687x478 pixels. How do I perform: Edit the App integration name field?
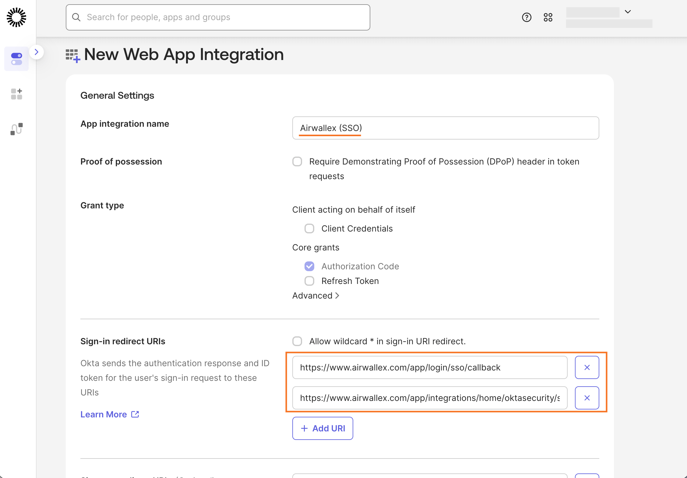pyautogui.click(x=446, y=128)
